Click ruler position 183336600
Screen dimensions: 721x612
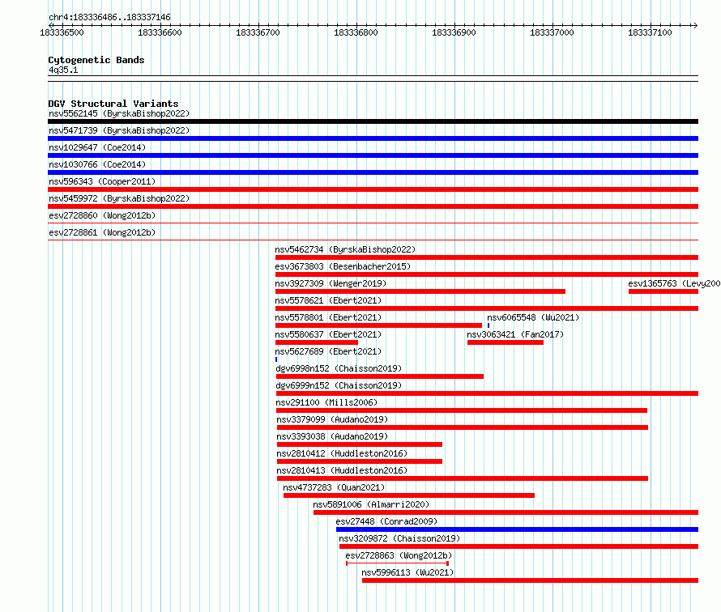pos(160,32)
